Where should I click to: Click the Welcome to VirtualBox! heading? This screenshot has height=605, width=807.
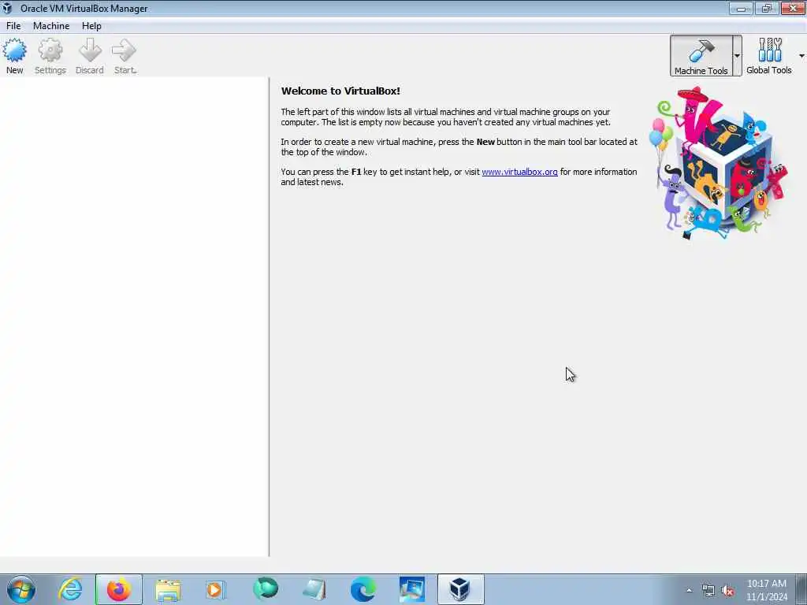click(340, 91)
